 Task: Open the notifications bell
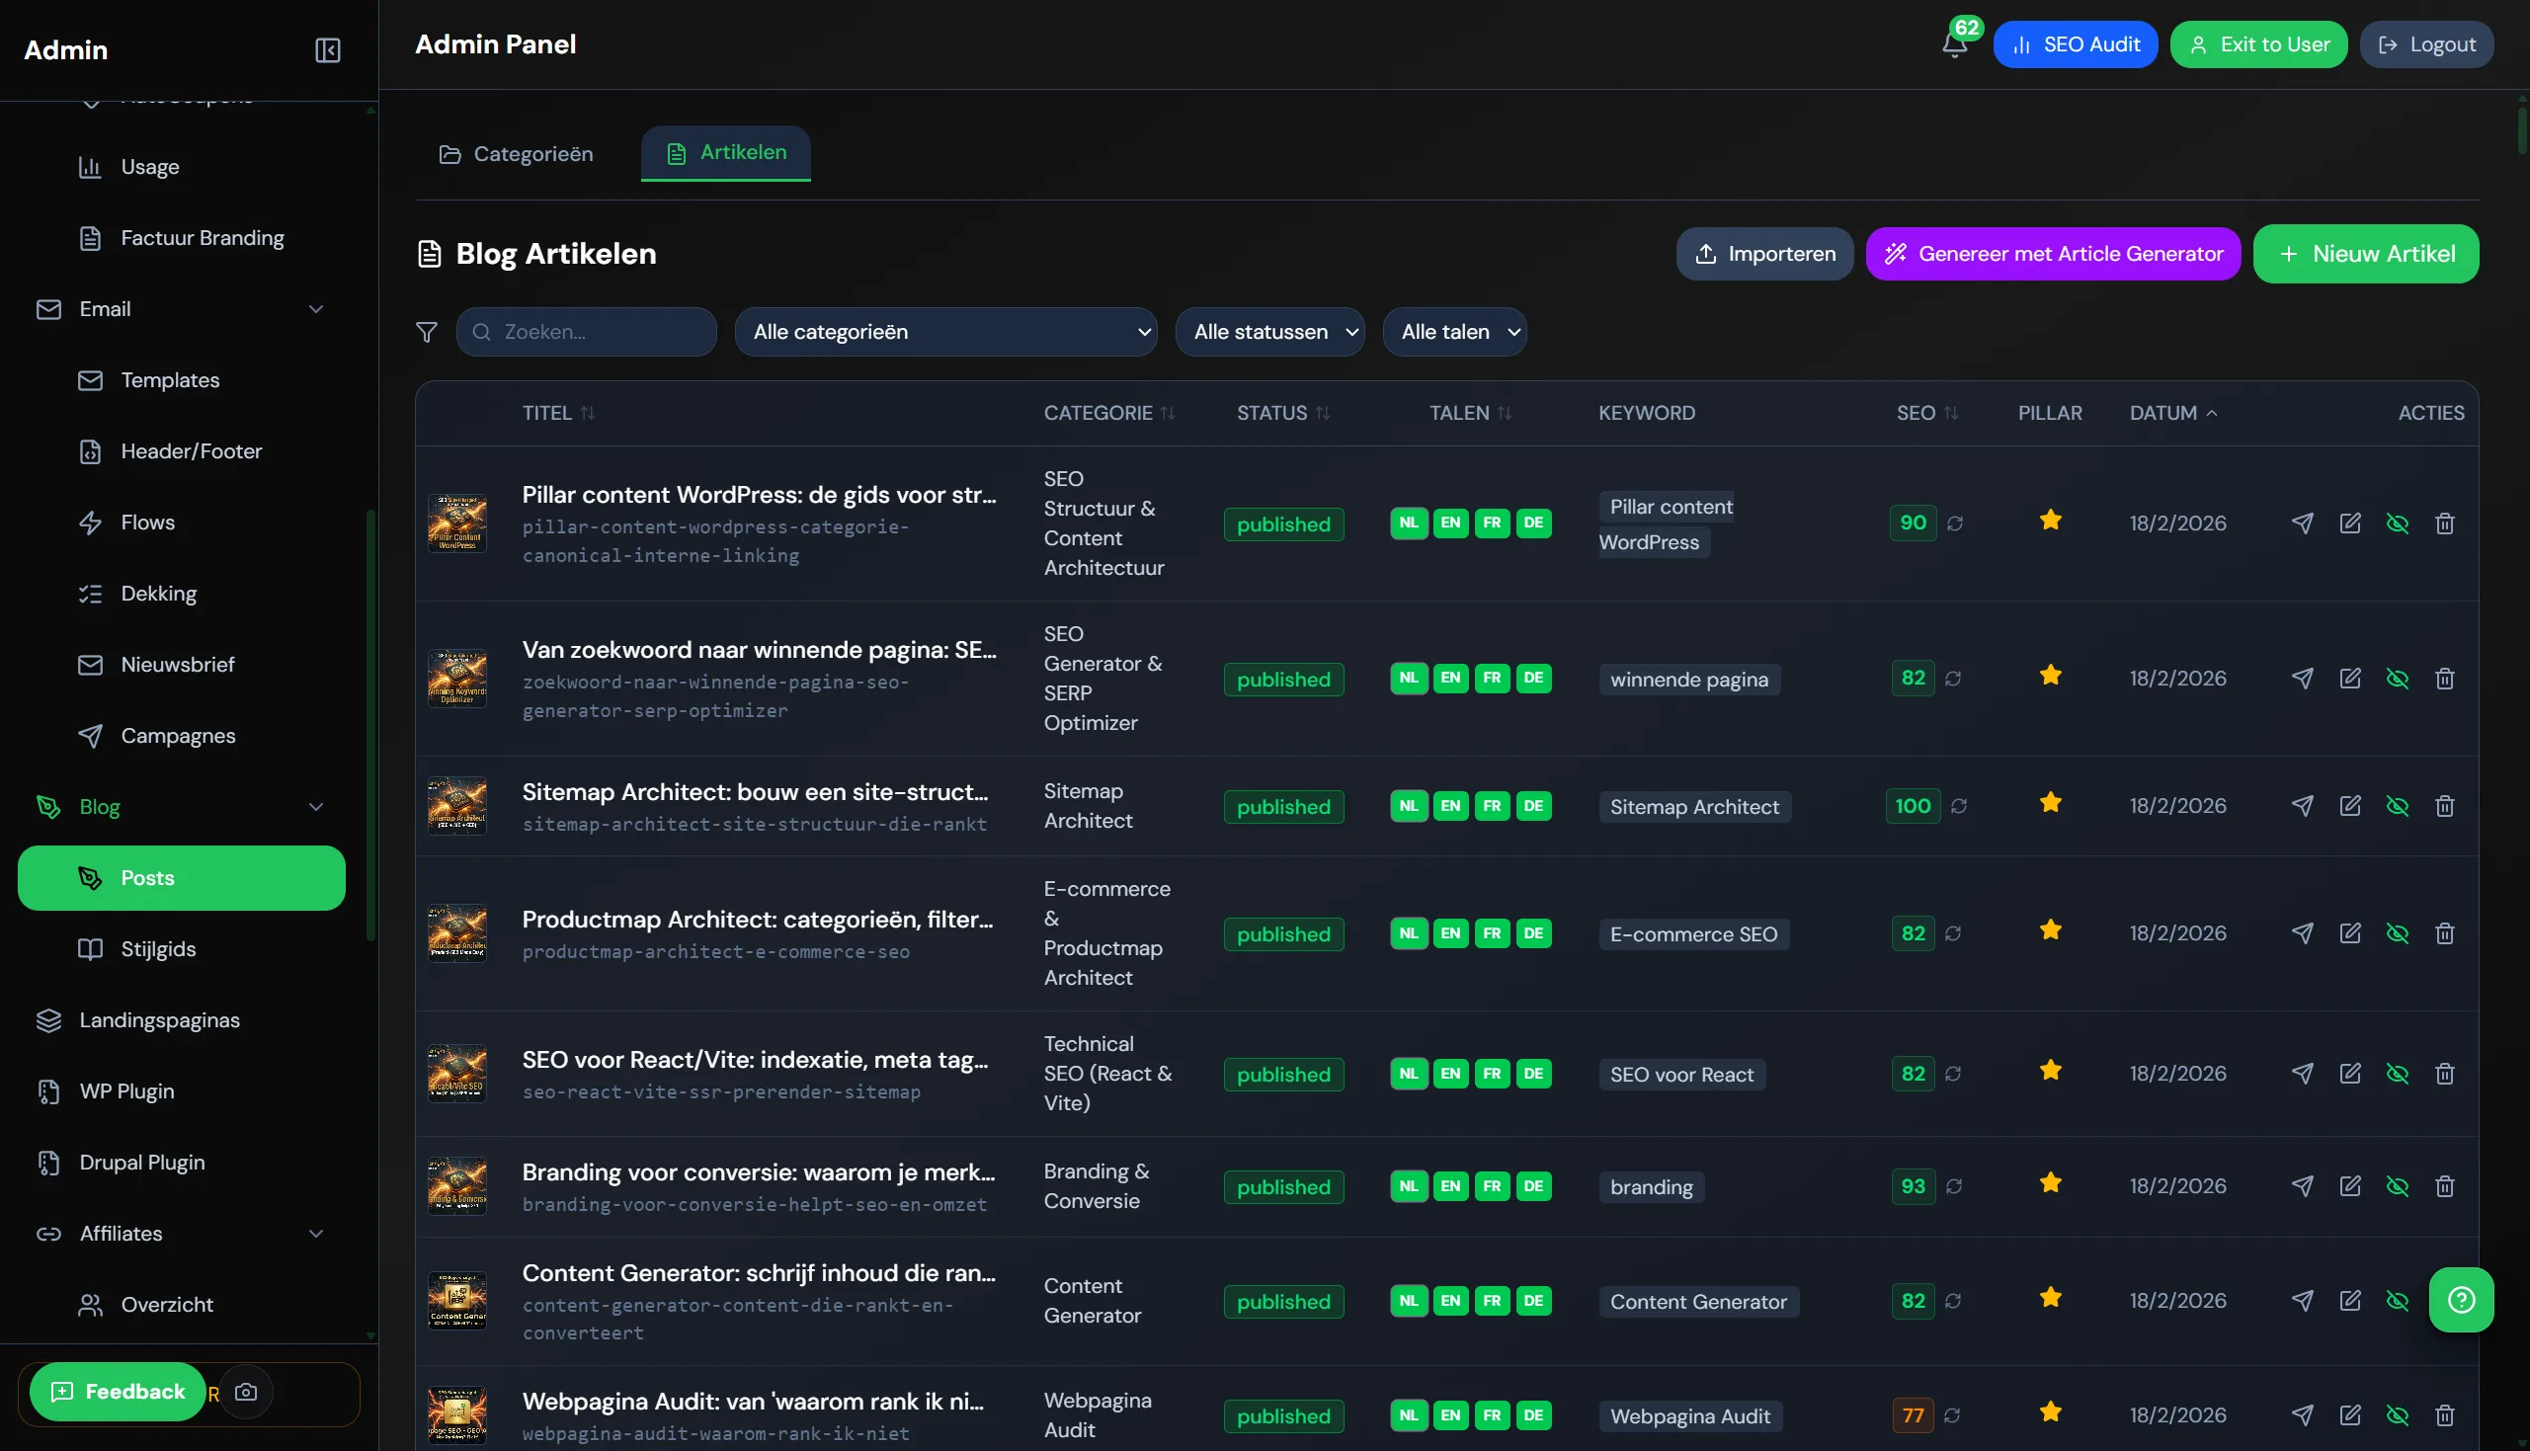[1955, 44]
